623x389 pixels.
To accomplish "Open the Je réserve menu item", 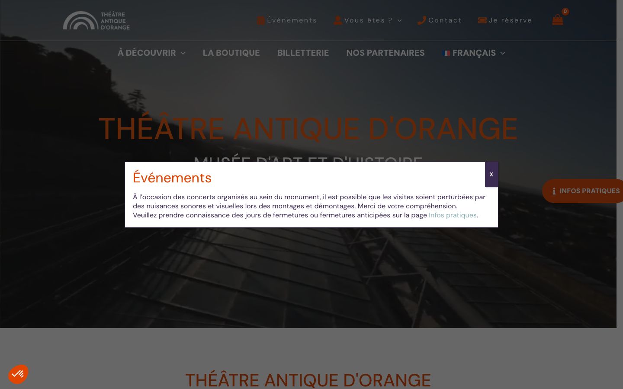I will [511, 20].
